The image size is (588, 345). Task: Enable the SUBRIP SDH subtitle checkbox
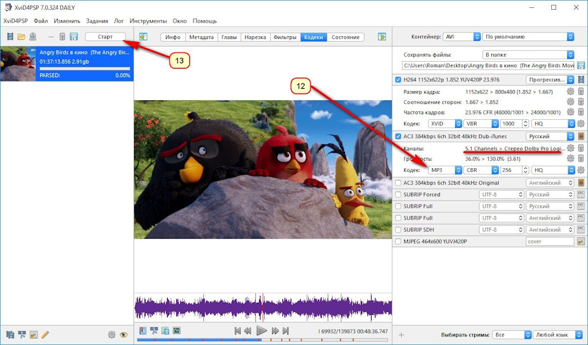(x=398, y=229)
